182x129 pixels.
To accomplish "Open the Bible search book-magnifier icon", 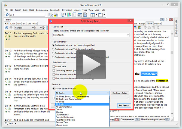I will pyautogui.click(x=63, y=15).
